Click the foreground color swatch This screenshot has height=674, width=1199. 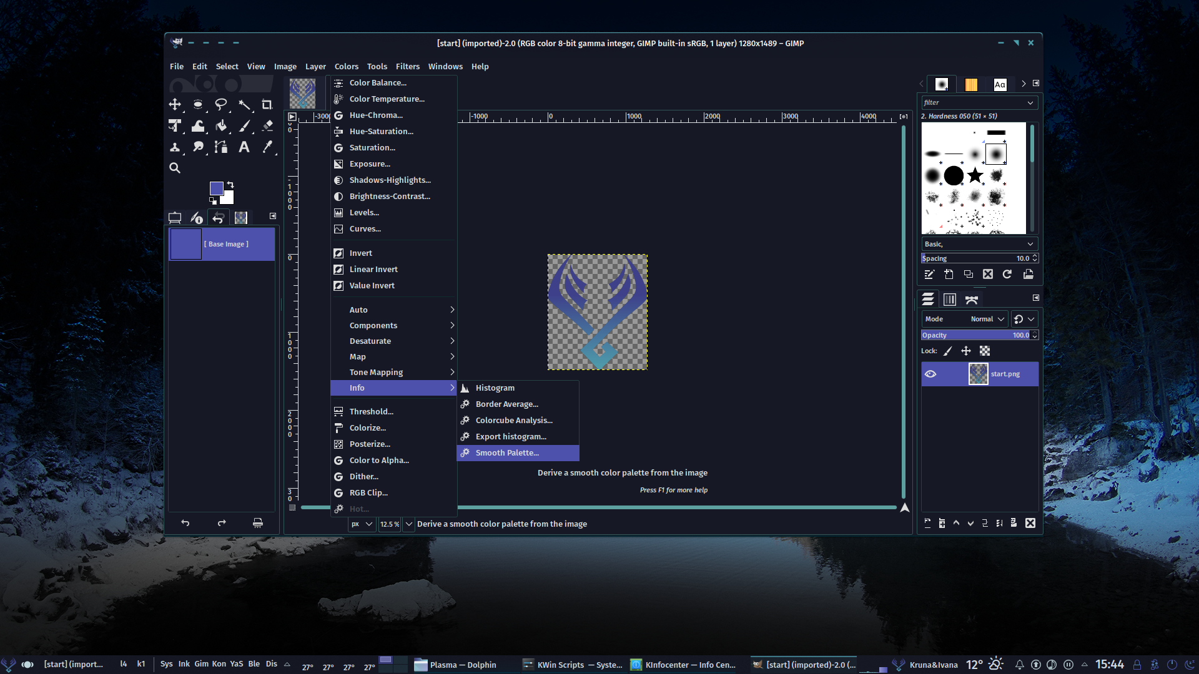tap(216, 187)
